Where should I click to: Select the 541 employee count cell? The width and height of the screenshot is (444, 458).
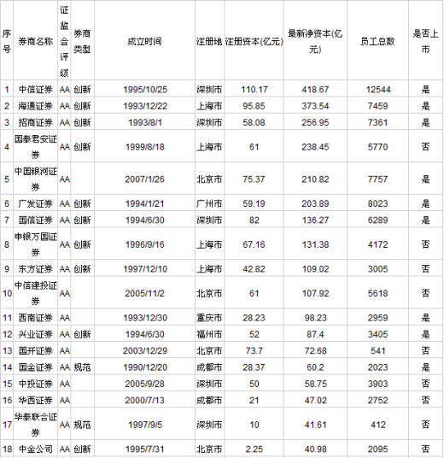(x=377, y=350)
